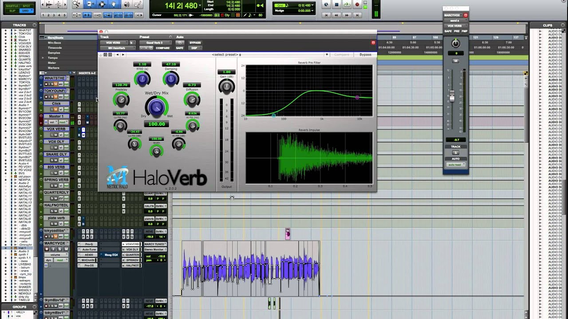Image resolution: width=568 pixels, height=319 pixels.
Task: Select the Pencil tool
Action: click(x=138, y=4)
